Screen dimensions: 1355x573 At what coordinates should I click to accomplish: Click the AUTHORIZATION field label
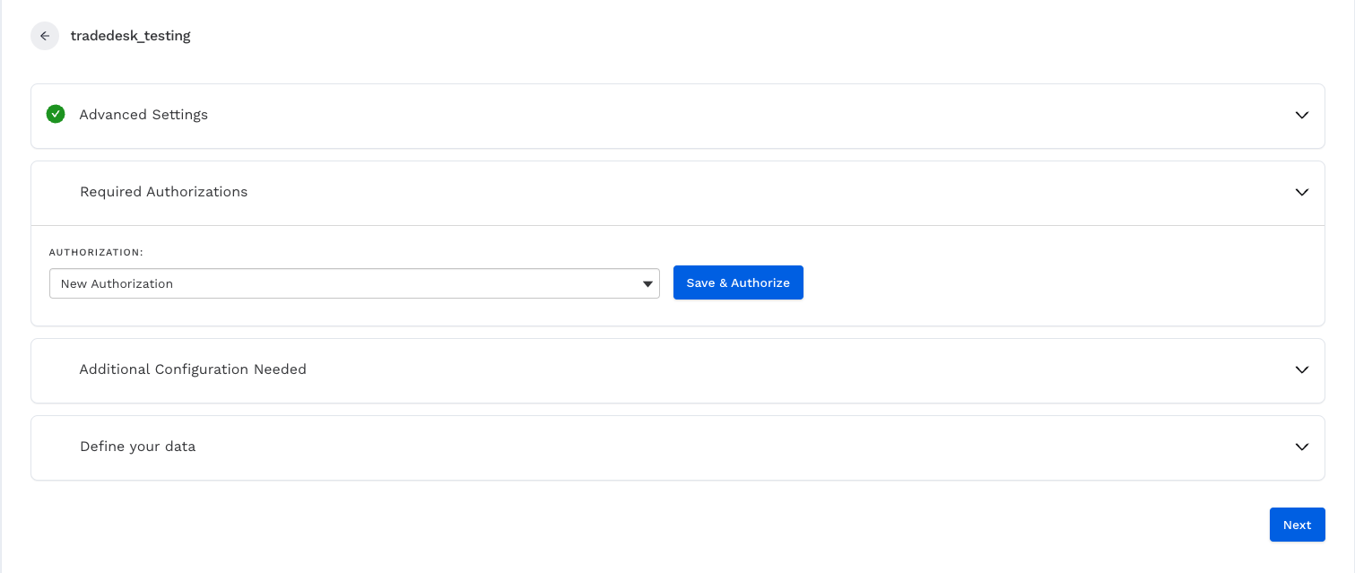coord(96,253)
